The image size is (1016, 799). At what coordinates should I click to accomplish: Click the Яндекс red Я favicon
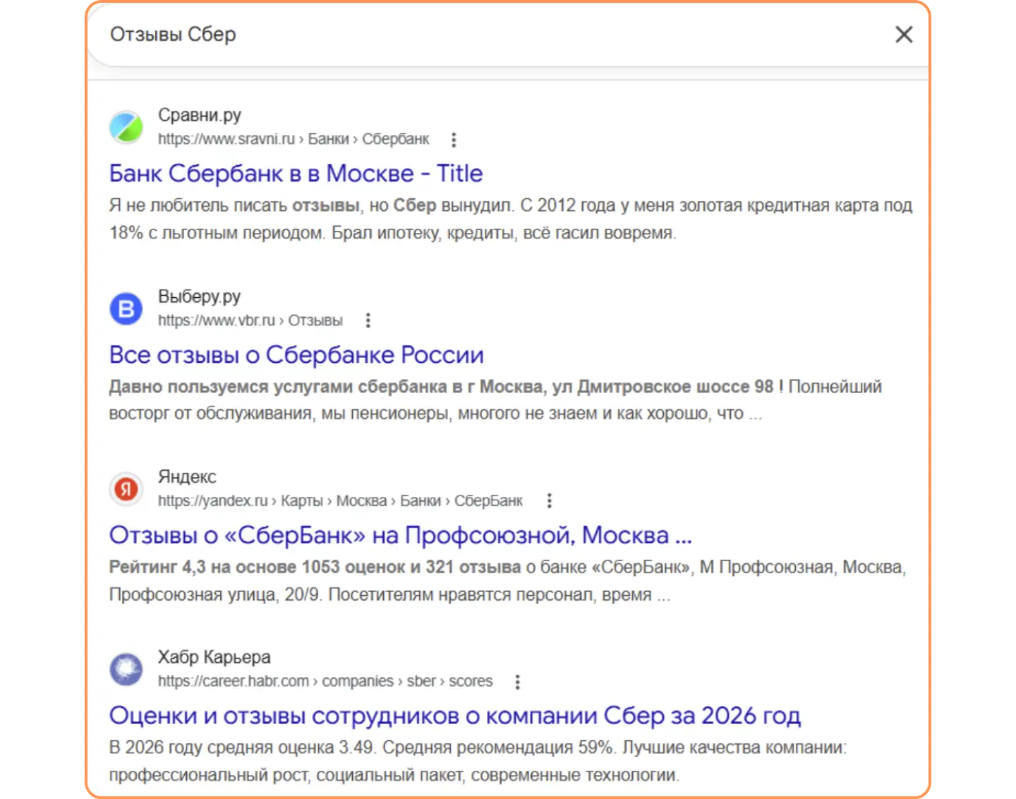point(126,489)
